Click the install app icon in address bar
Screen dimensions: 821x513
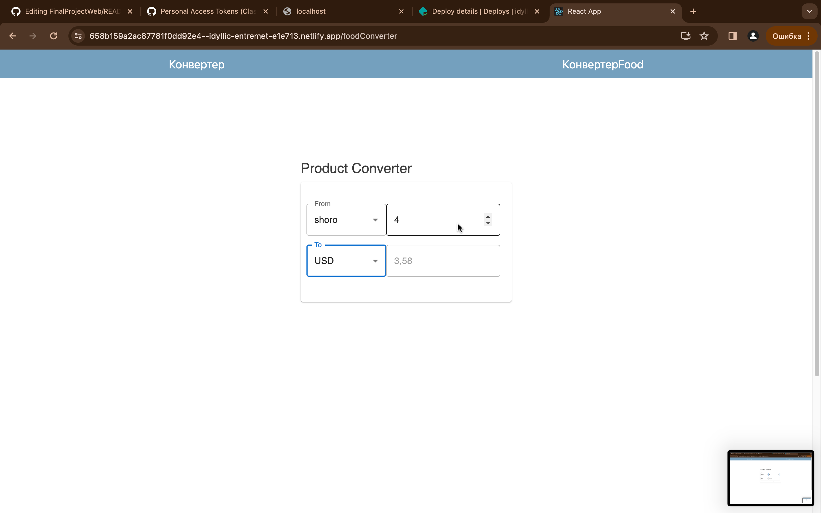(x=686, y=36)
